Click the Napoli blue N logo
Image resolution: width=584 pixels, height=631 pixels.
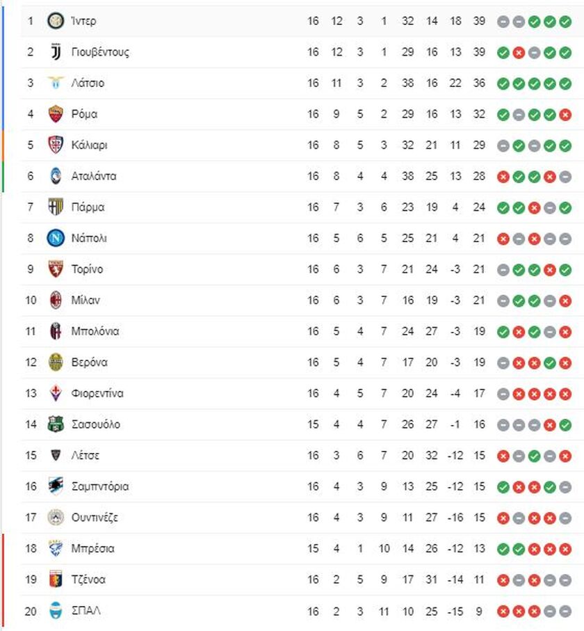56,238
